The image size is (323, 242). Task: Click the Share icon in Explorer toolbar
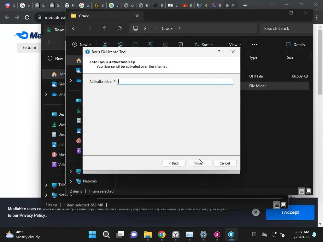pos(166,44)
